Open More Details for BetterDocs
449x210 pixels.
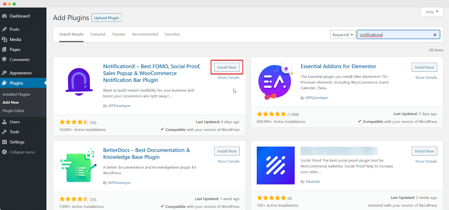coord(229,161)
